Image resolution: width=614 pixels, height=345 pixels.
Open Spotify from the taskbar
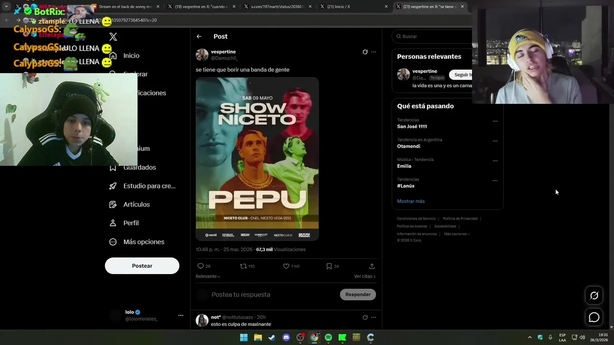[328, 337]
